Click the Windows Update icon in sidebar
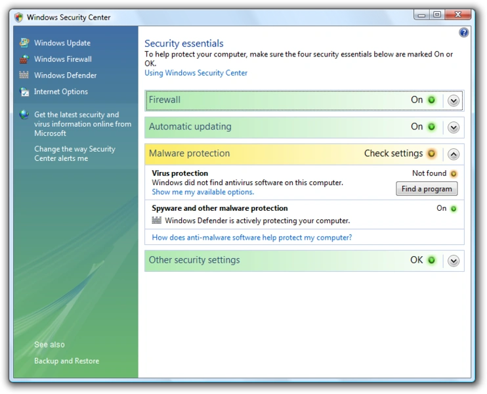Image resolution: width=487 pixels, height=394 pixels. coord(24,43)
